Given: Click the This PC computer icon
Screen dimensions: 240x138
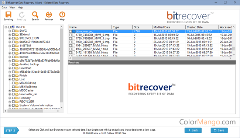Looking at the screenshot, I should pos(13,27).
